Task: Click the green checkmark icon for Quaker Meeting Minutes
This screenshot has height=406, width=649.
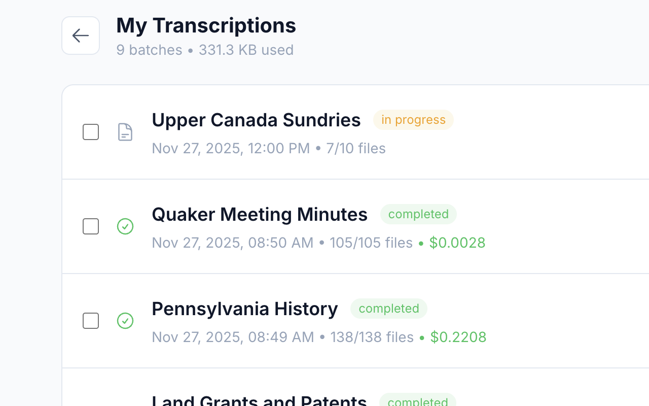Action: (125, 226)
